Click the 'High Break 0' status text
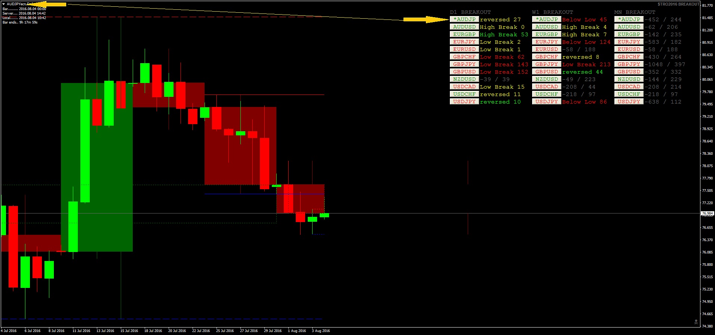The height and width of the screenshot is (335, 715). click(502, 27)
